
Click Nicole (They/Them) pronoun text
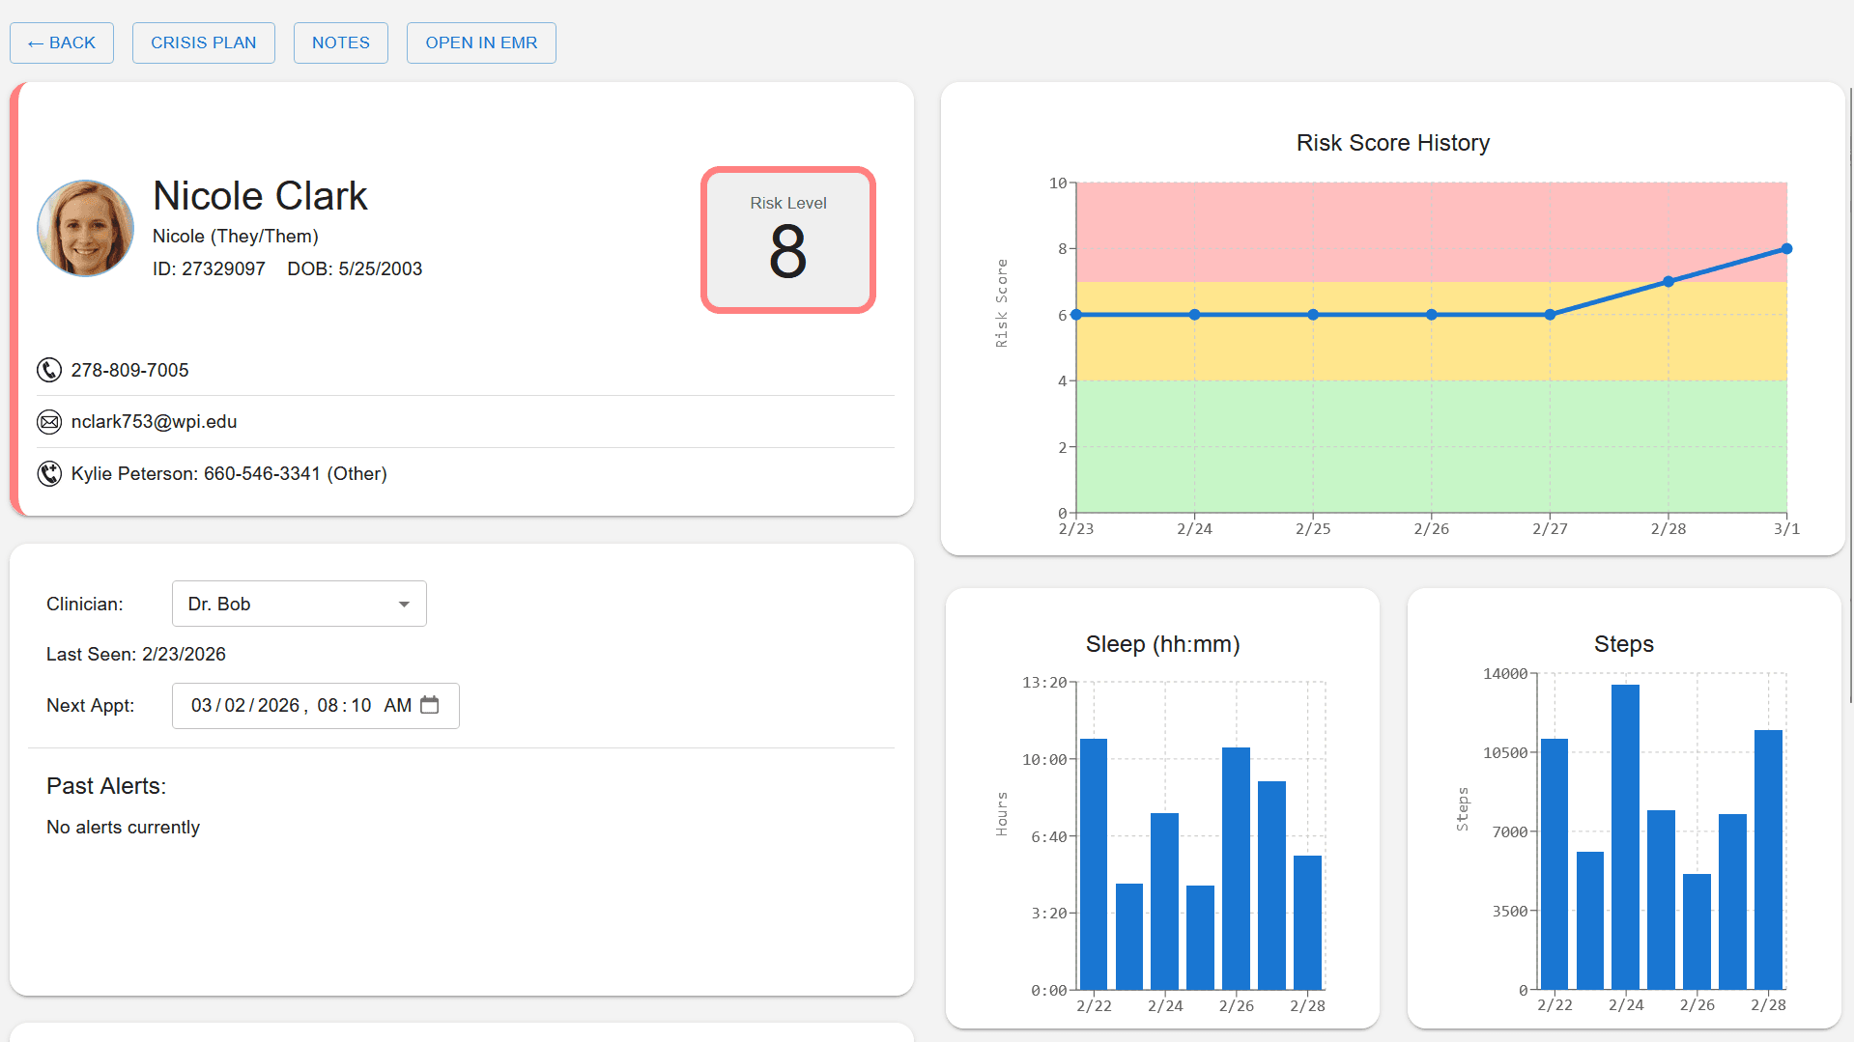tap(236, 237)
